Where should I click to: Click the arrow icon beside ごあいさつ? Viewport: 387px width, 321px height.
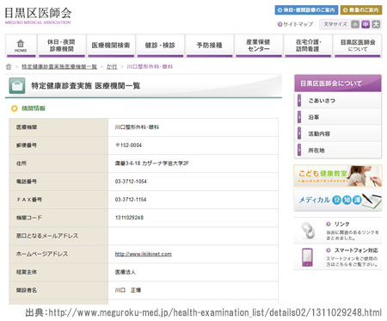[299, 101]
